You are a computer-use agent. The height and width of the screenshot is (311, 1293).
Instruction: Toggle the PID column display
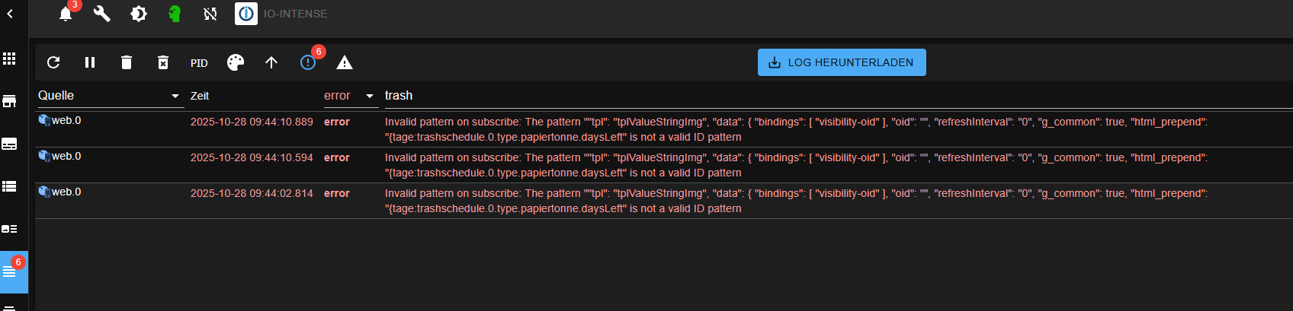199,63
